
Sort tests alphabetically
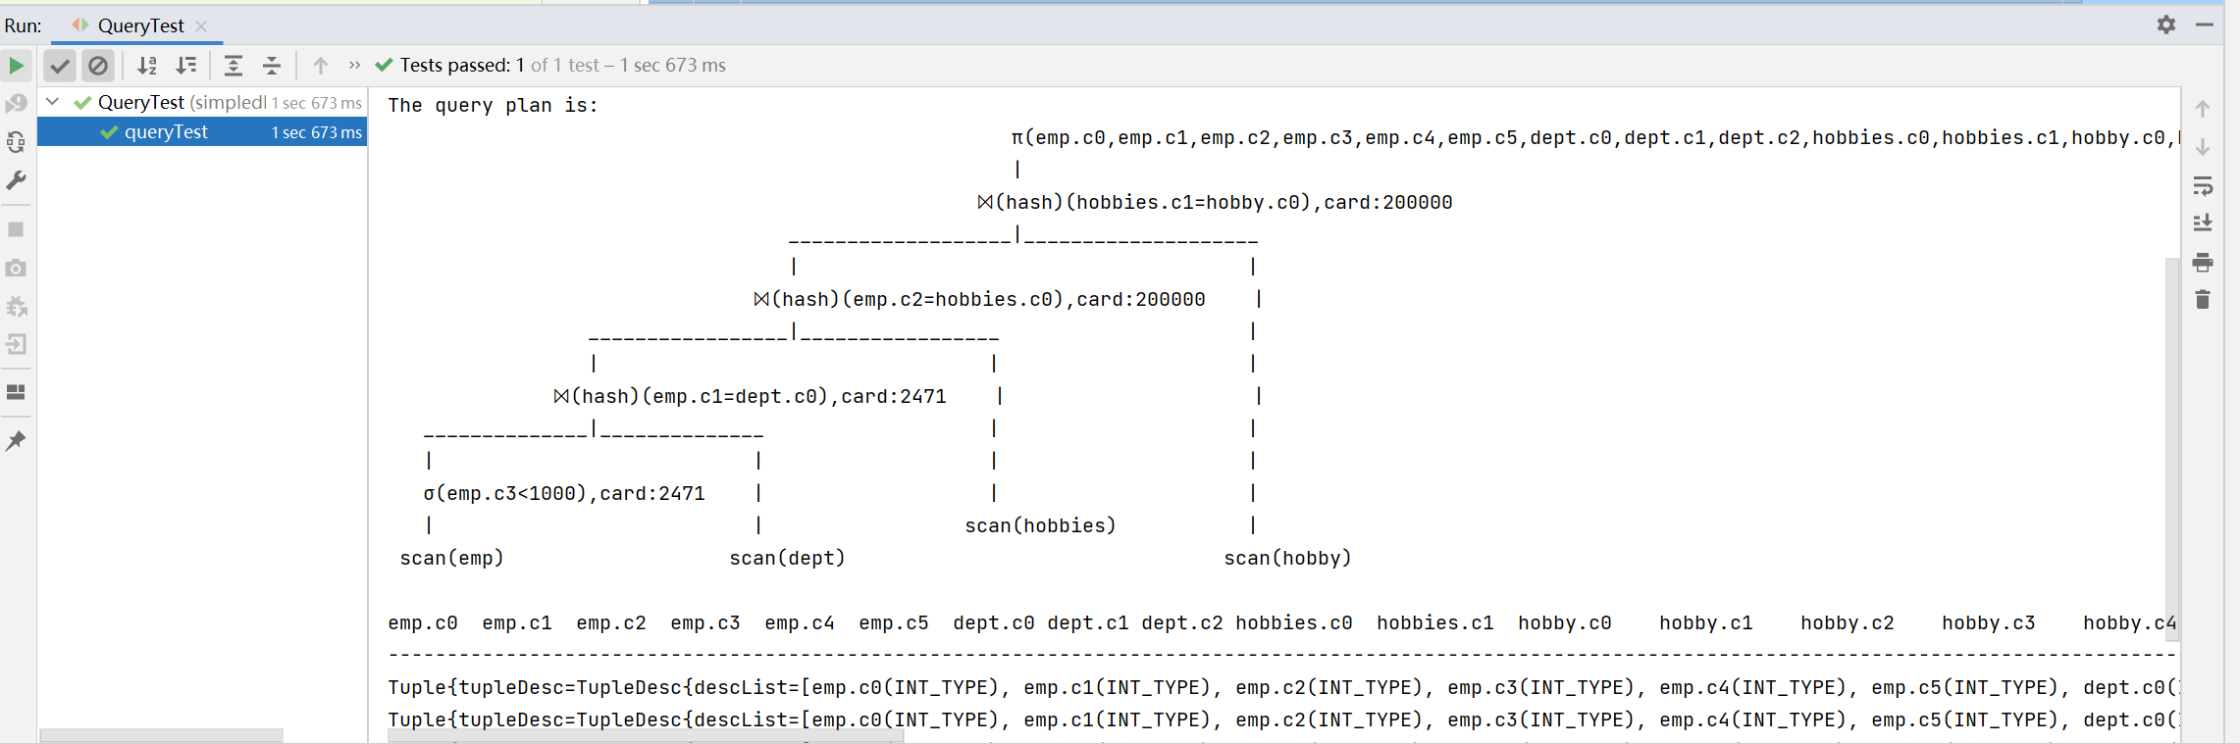[x=147, y=66]
